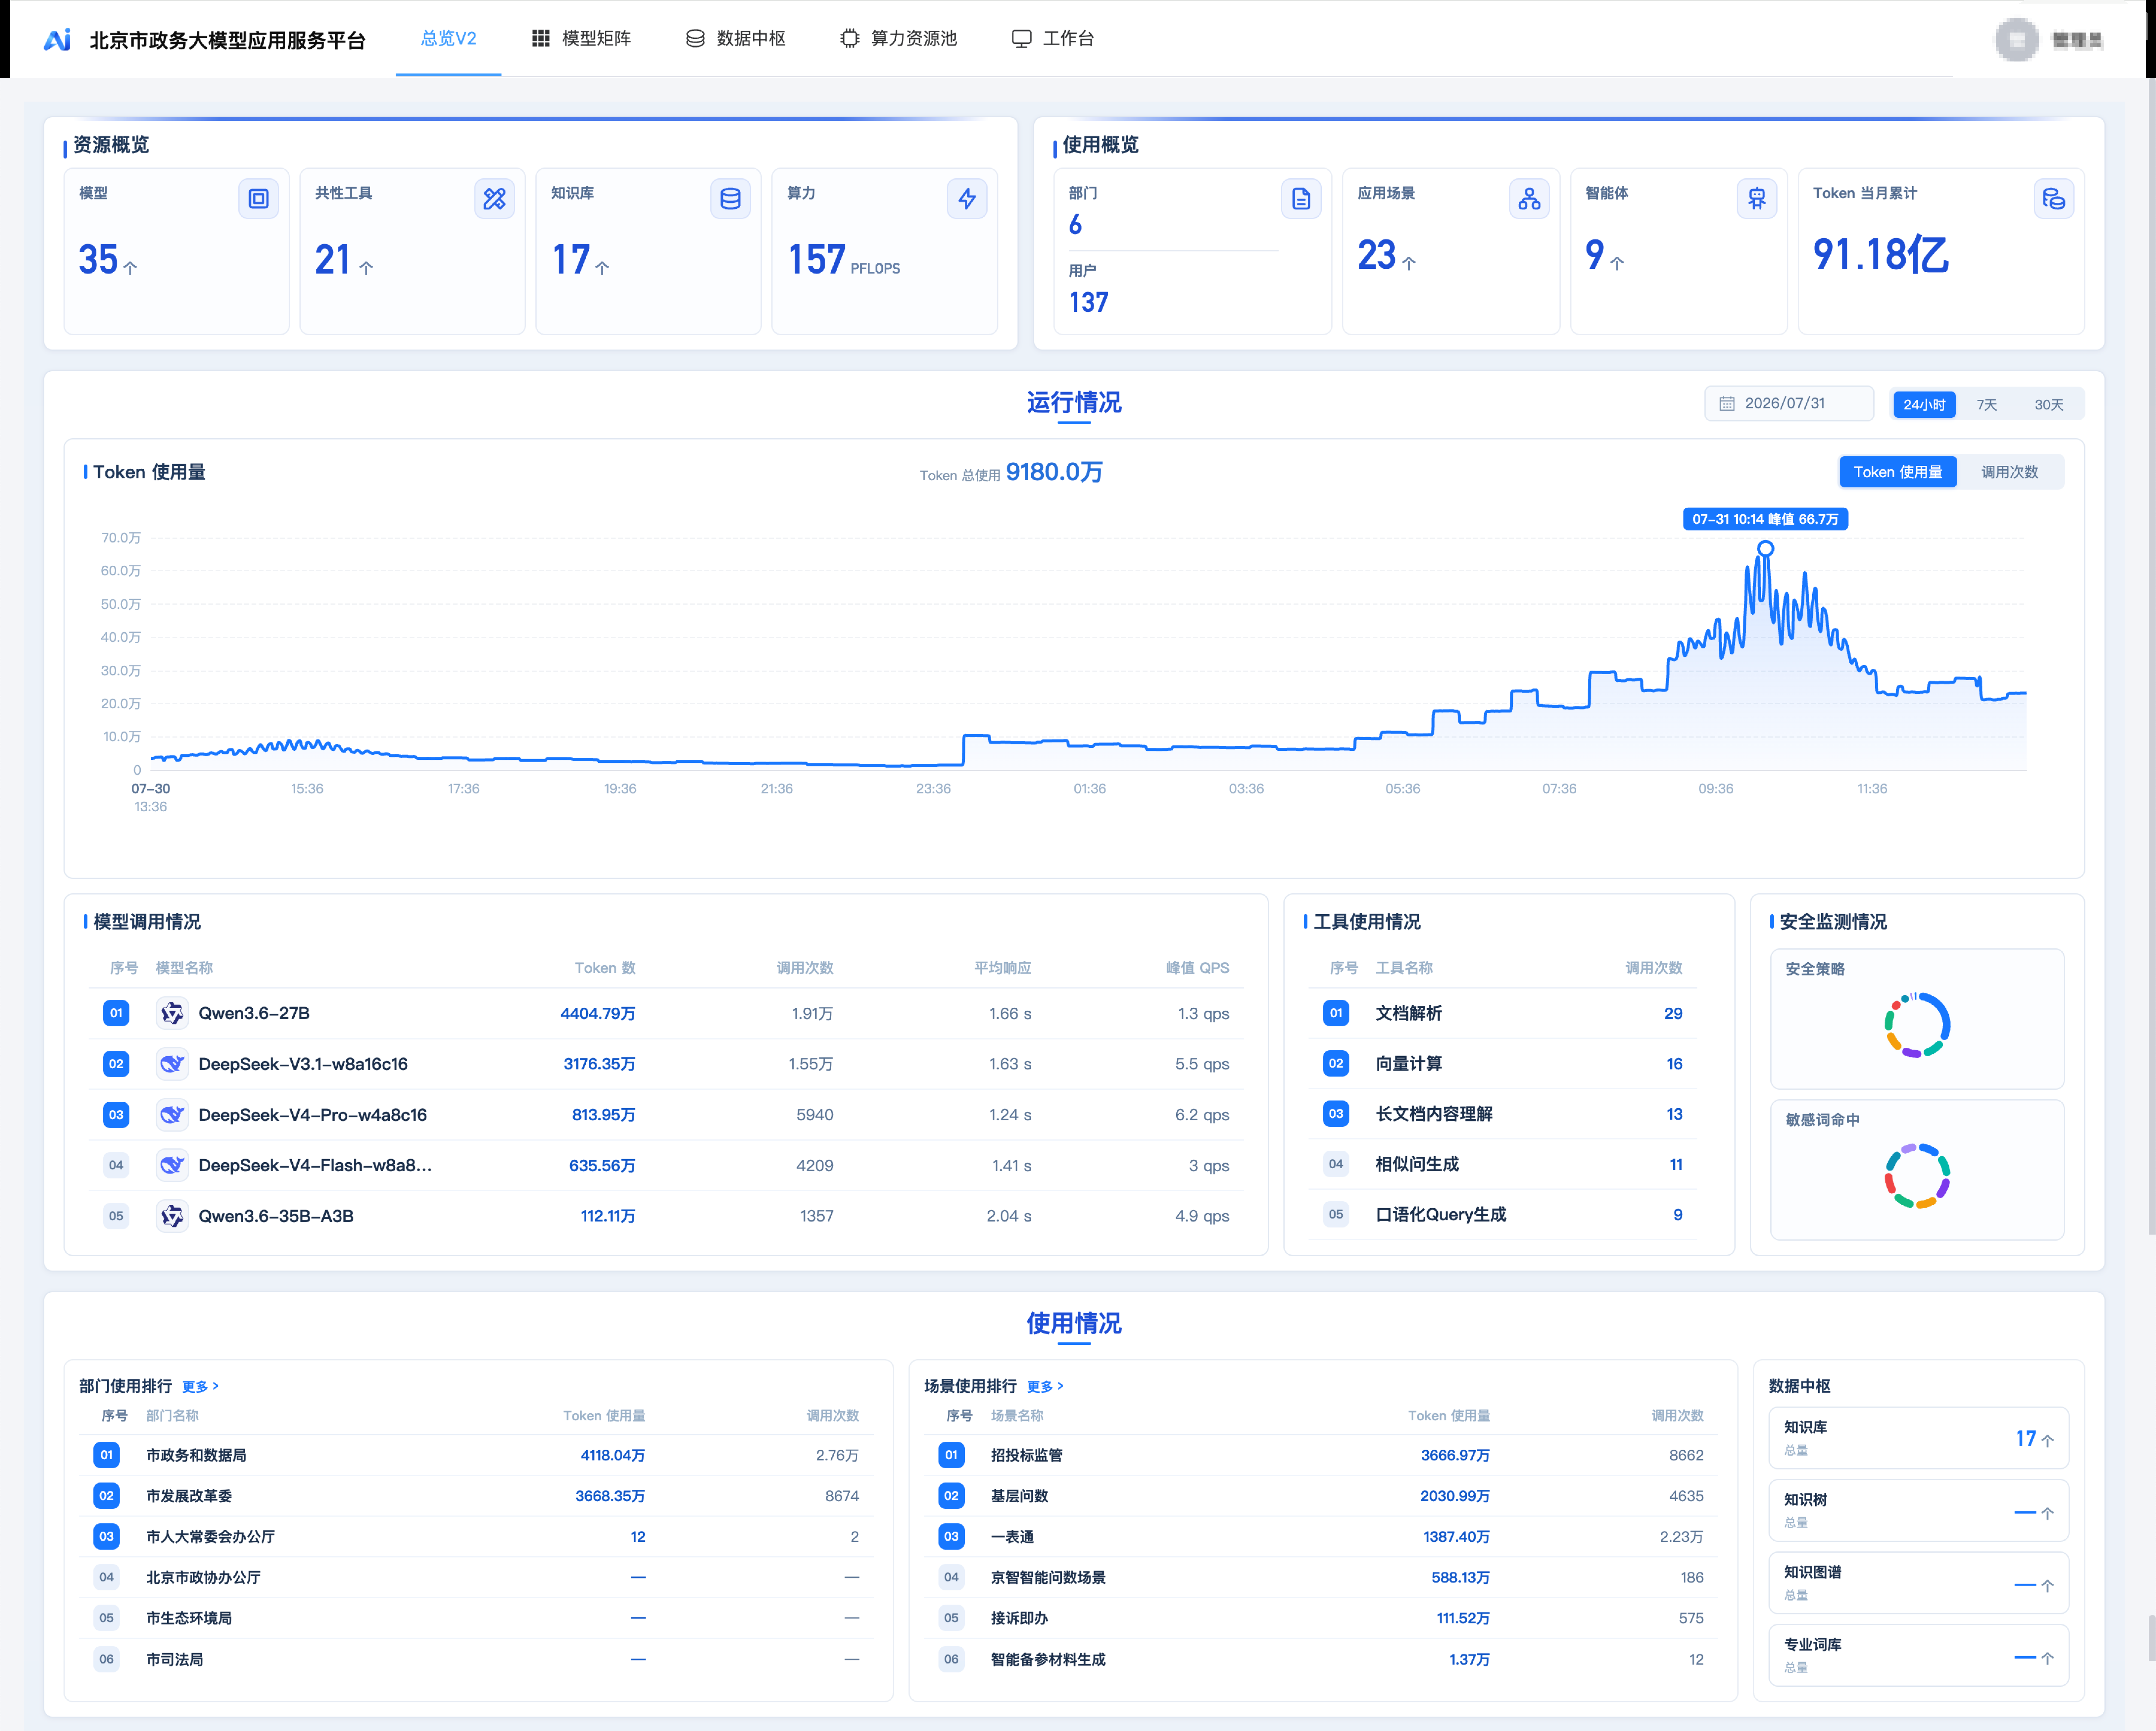Click the DeepSeek-V4-Pro-w4a8c16 model name
The image size is (2156, 1731).
click(x=313, y=1115)
